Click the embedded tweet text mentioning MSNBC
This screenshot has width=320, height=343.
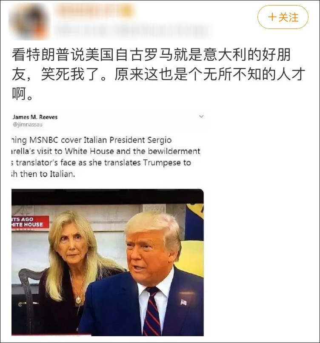click(x=106, y=157)
